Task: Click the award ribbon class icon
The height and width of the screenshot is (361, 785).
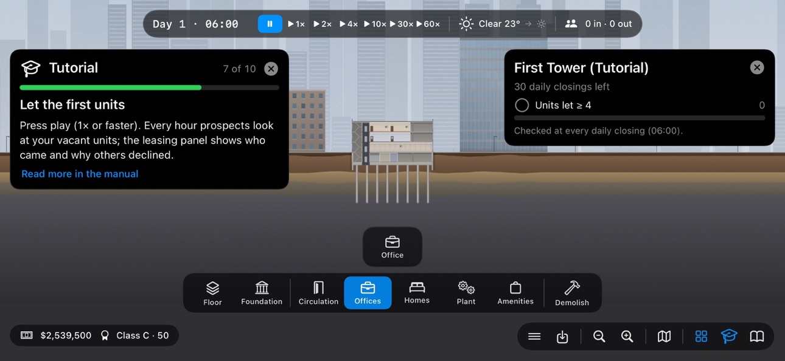Action: (105, 335)
